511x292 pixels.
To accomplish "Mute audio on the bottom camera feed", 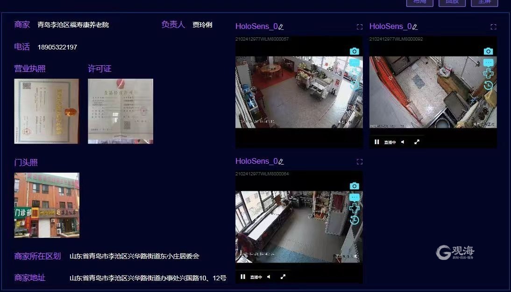I will [269, 277].
